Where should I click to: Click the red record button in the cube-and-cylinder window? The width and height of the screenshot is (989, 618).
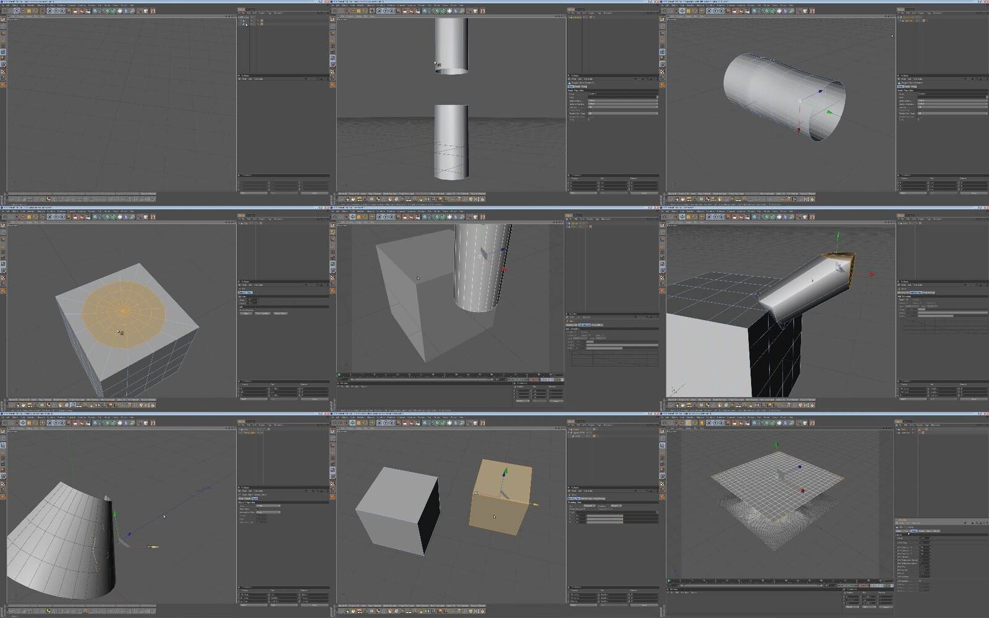[531, 379]
